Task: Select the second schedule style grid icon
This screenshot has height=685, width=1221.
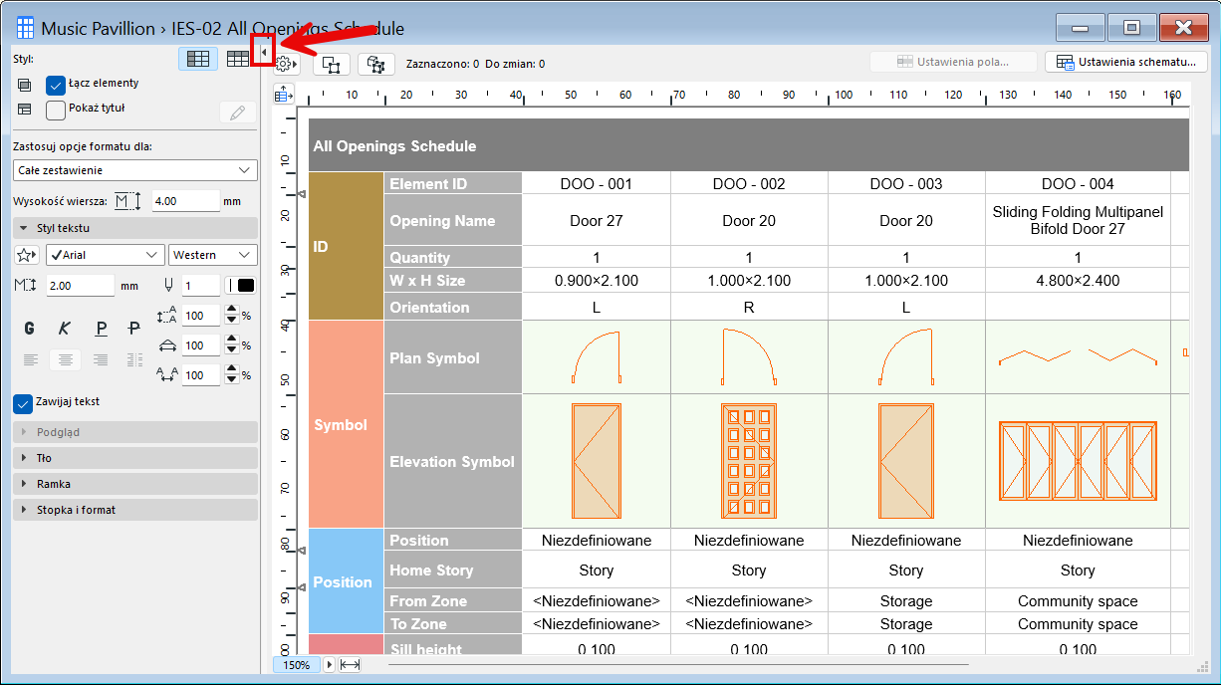Action: pyautogui.click(x=237, y=59)
